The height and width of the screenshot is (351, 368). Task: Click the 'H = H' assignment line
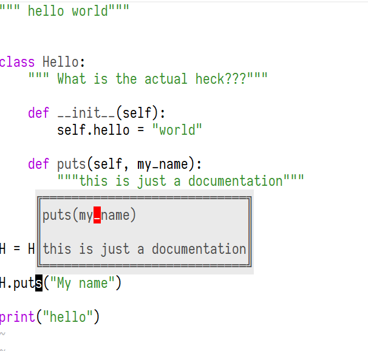[18, 249]
